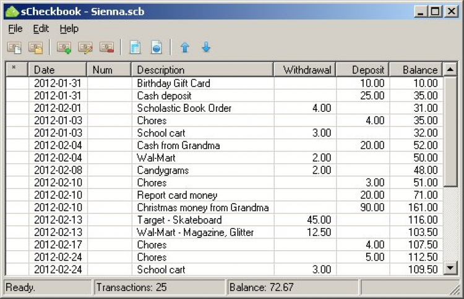Click the vertical scrollbar thumb

click(450, 132)
